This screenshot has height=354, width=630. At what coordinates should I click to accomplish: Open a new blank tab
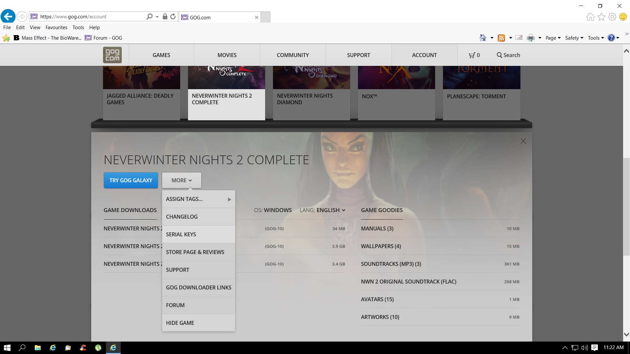[x=265, y=17]
